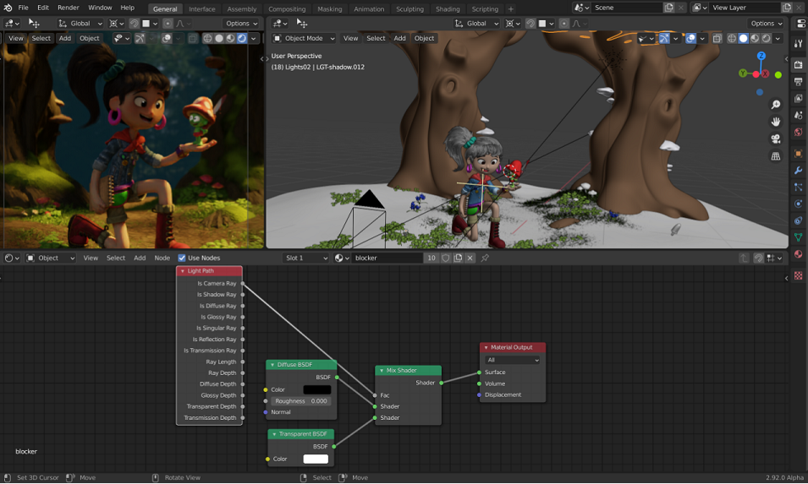Screen dimensions: 808x484
Task: Collapse the Transparent BSDF node
Action: 274,435
